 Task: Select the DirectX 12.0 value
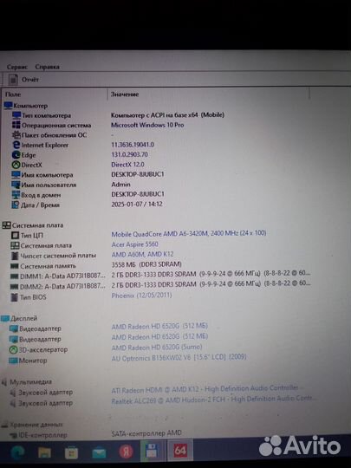[x=127, y=165]
